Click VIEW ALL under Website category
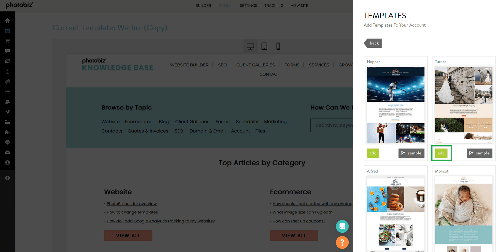Viewport: 500px width, 252px height. 128,235
